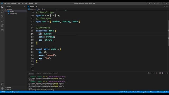Viewport: 169px width, 95px height.
Task: Open Customize Layout icon in title bar
Action: pos(154,3)
